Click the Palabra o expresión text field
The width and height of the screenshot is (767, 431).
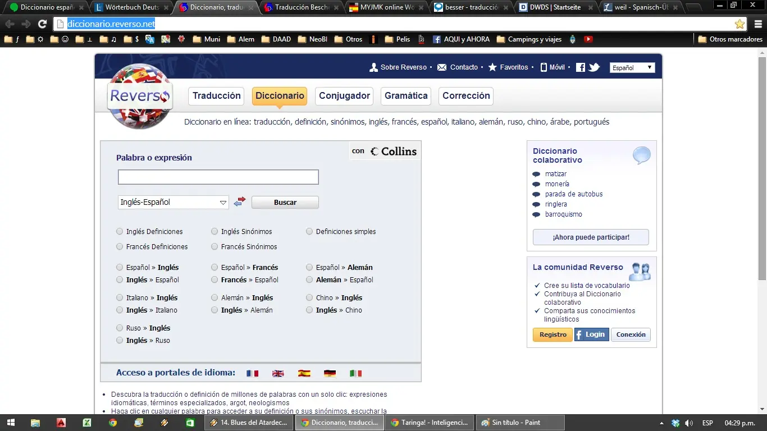click(218, 177)
